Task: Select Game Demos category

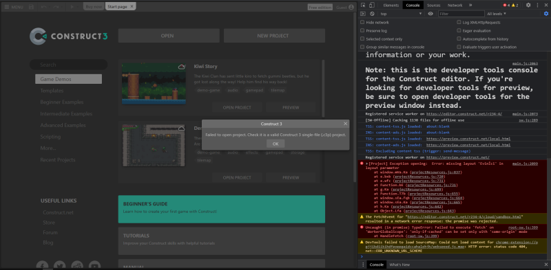Action: (x=68, y=79)
